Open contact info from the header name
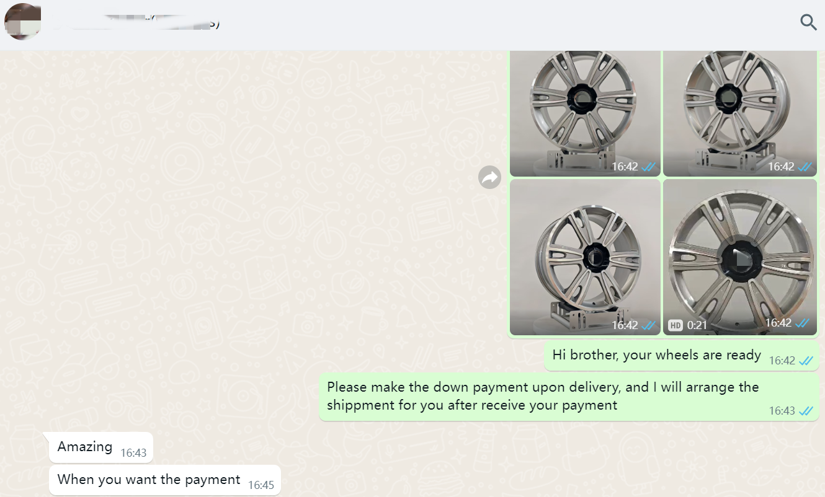This screenshot has height=497, width=825. tap(136, 24)
